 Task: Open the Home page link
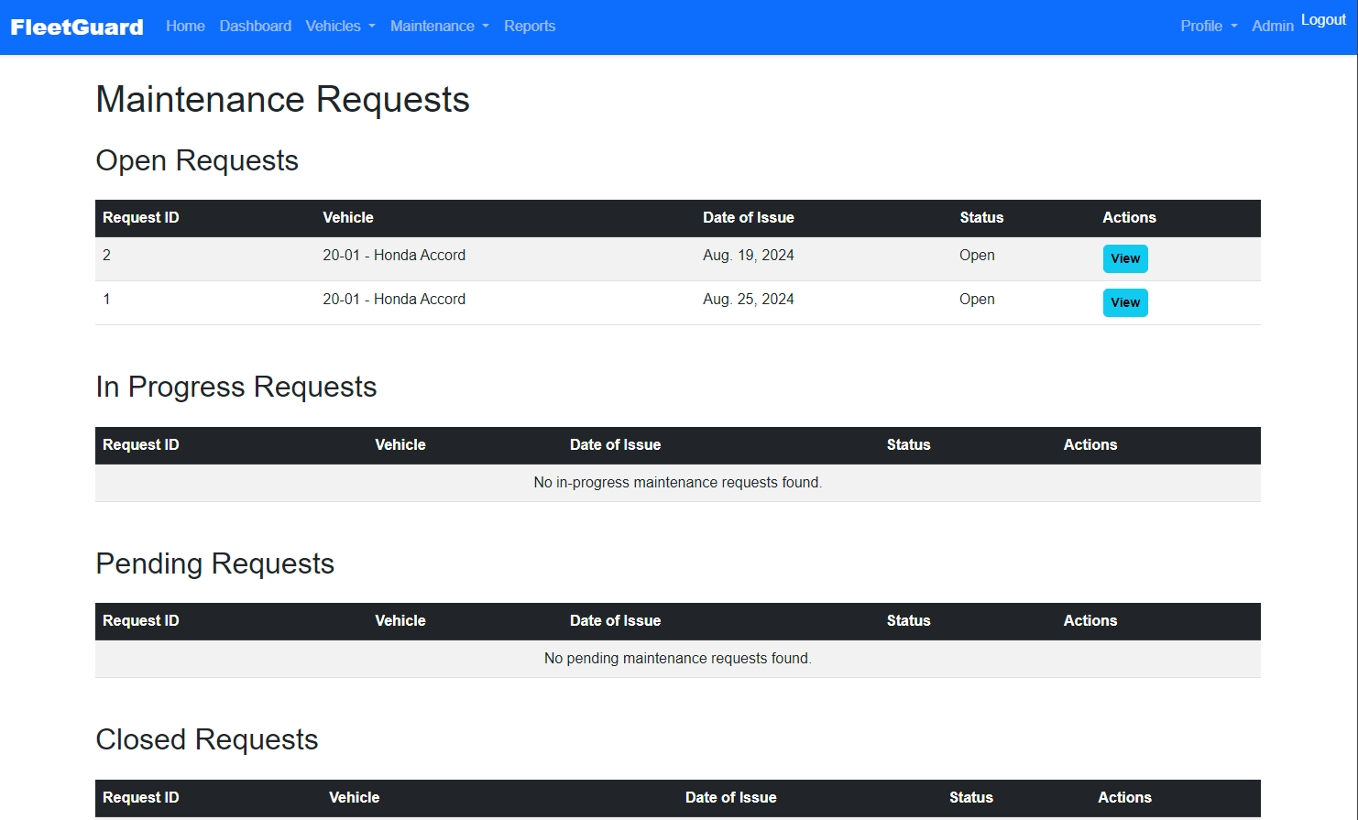pos(185,27)
